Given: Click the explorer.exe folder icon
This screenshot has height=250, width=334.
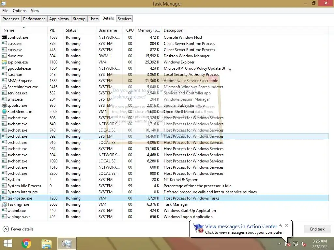Looking at the screenshot, I should point(4,62).
